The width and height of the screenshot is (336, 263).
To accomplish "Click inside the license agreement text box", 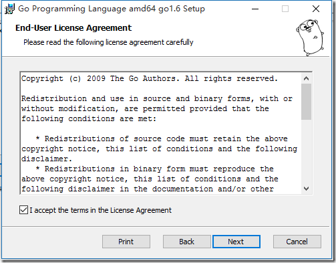I will pyautogui.click(x=161, y=133).
